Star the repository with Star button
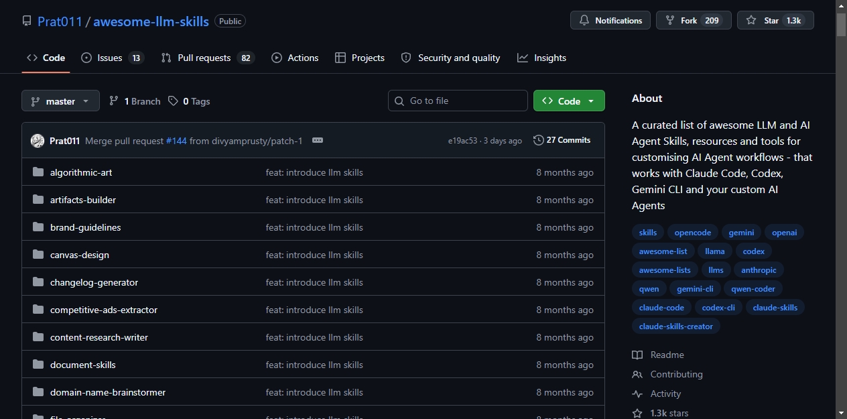The width and height of the screenshot is (847, 419). 775,21
